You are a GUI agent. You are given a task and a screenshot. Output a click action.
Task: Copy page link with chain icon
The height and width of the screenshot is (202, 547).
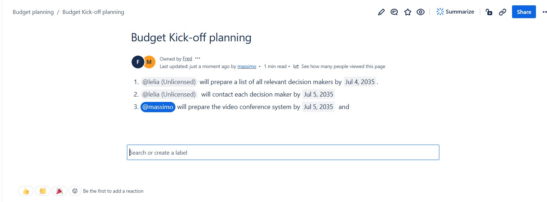coord(502,12)
